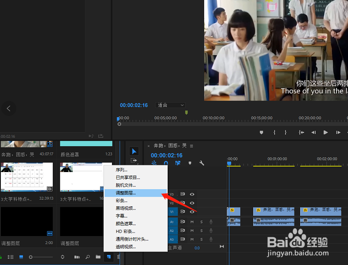Toggle A2 track targeting
This screenshot has width=348, height=265.
172,231
